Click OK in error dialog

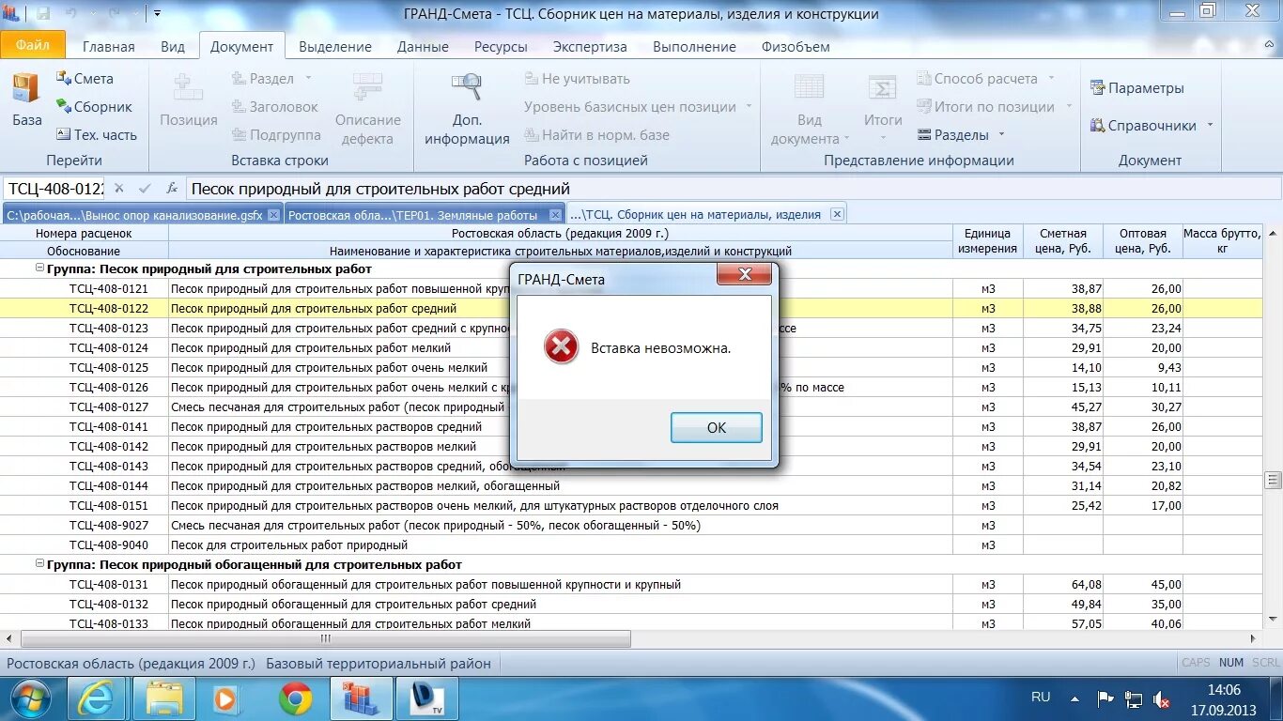717,427
